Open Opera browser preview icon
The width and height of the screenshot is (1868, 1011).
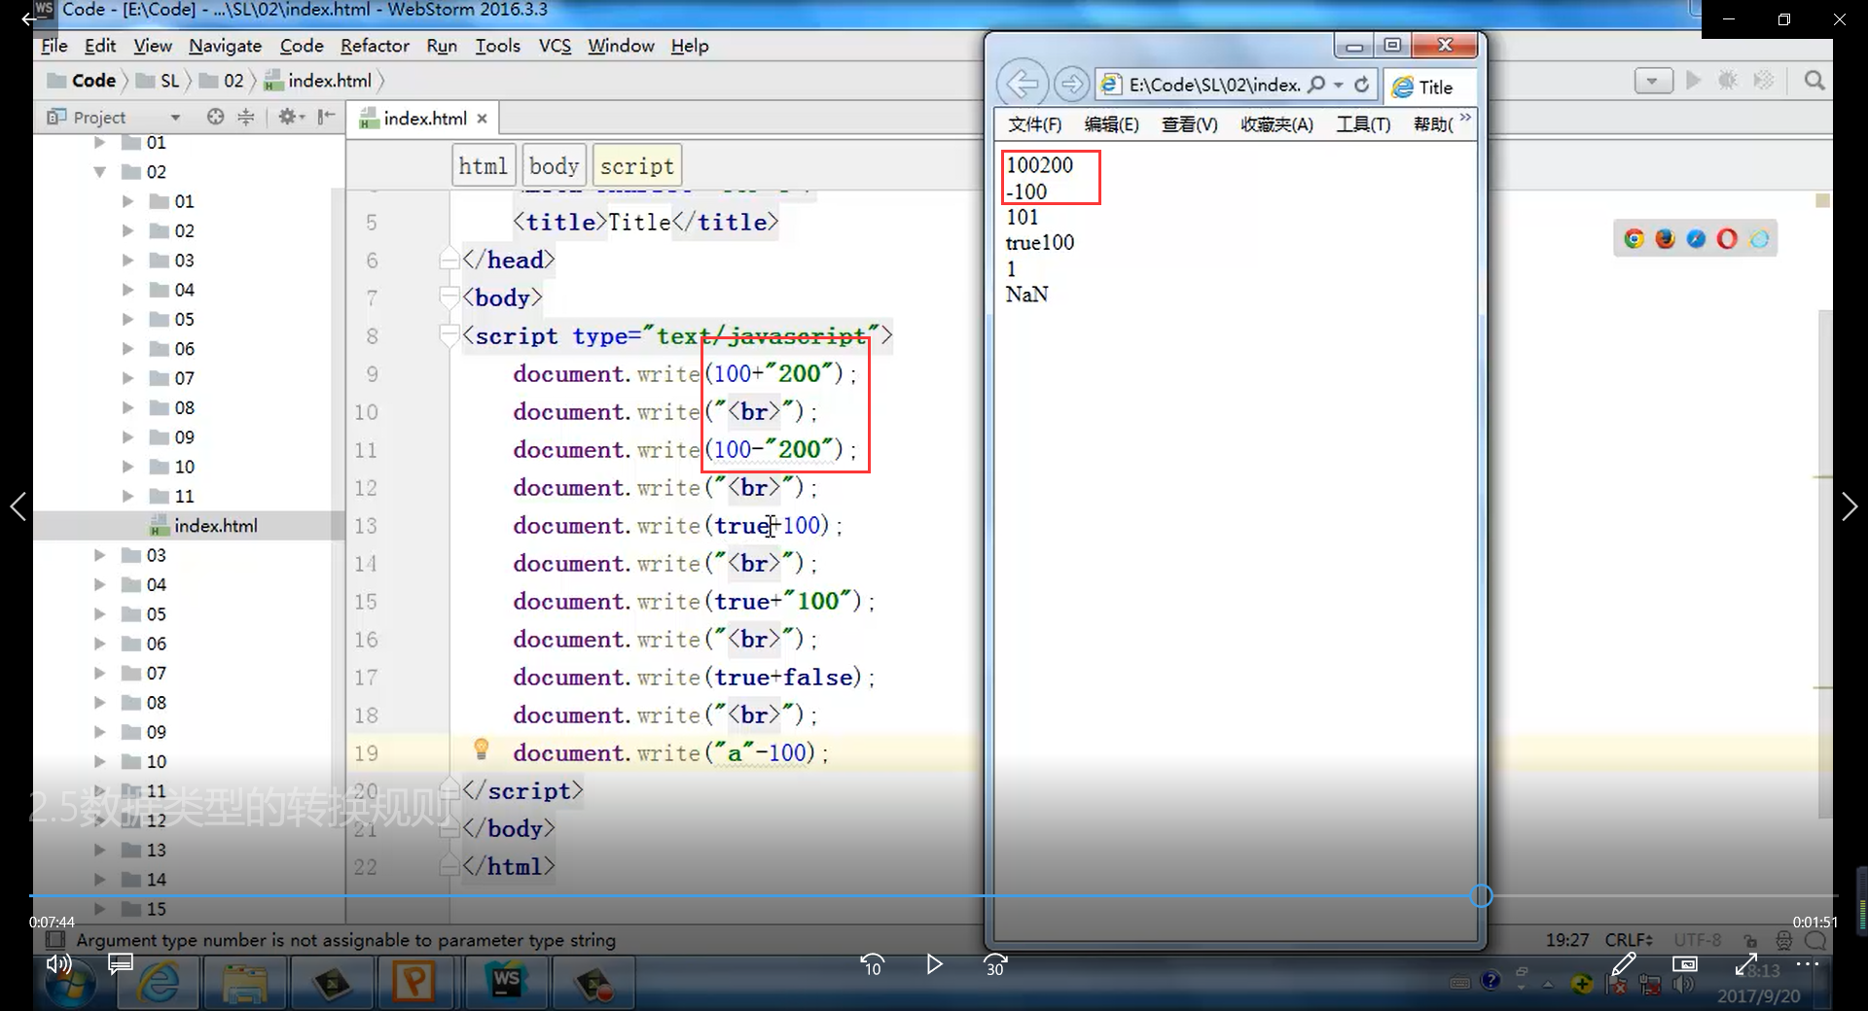1727,238
